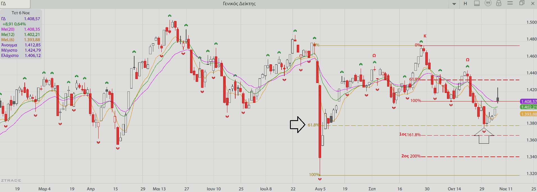Click the Μαρ 4 date axis label
537x192 pixels.
(x=44, y=189)
